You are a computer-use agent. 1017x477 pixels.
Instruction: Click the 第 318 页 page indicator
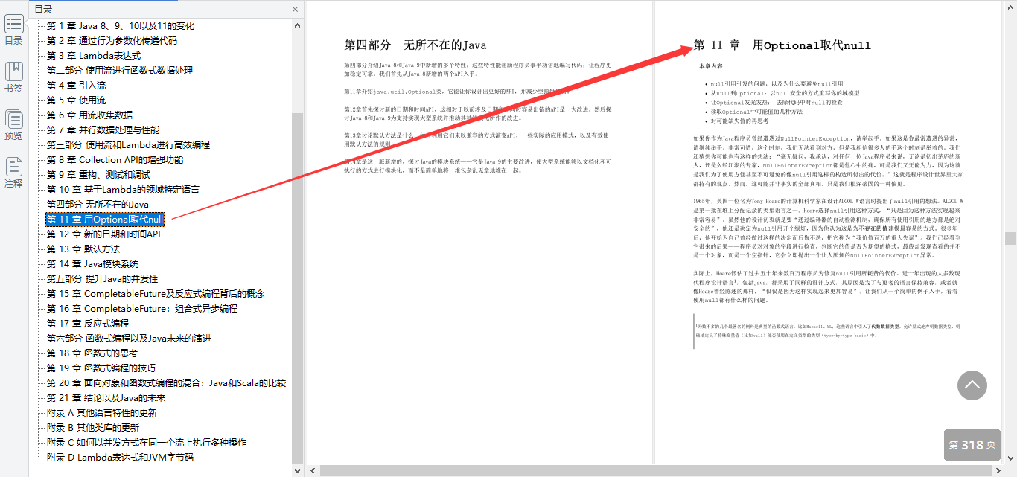(x=972, y=445)
